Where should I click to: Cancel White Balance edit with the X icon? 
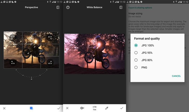pos(67,108)
